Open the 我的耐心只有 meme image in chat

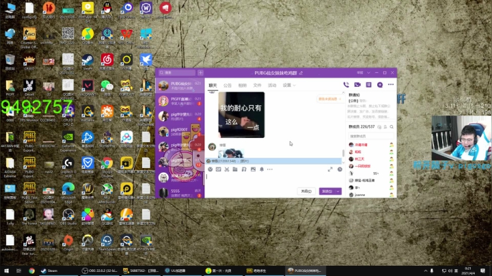click(x=241, y=115)
